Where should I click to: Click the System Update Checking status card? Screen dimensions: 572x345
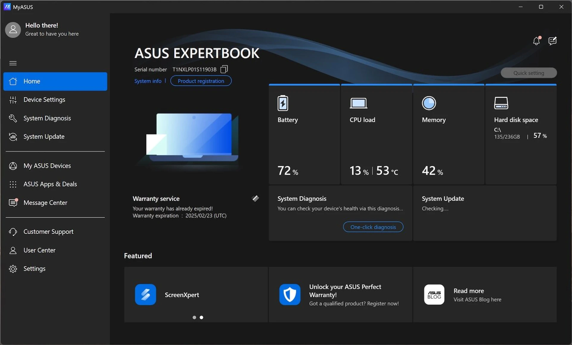tap(485, 213)
